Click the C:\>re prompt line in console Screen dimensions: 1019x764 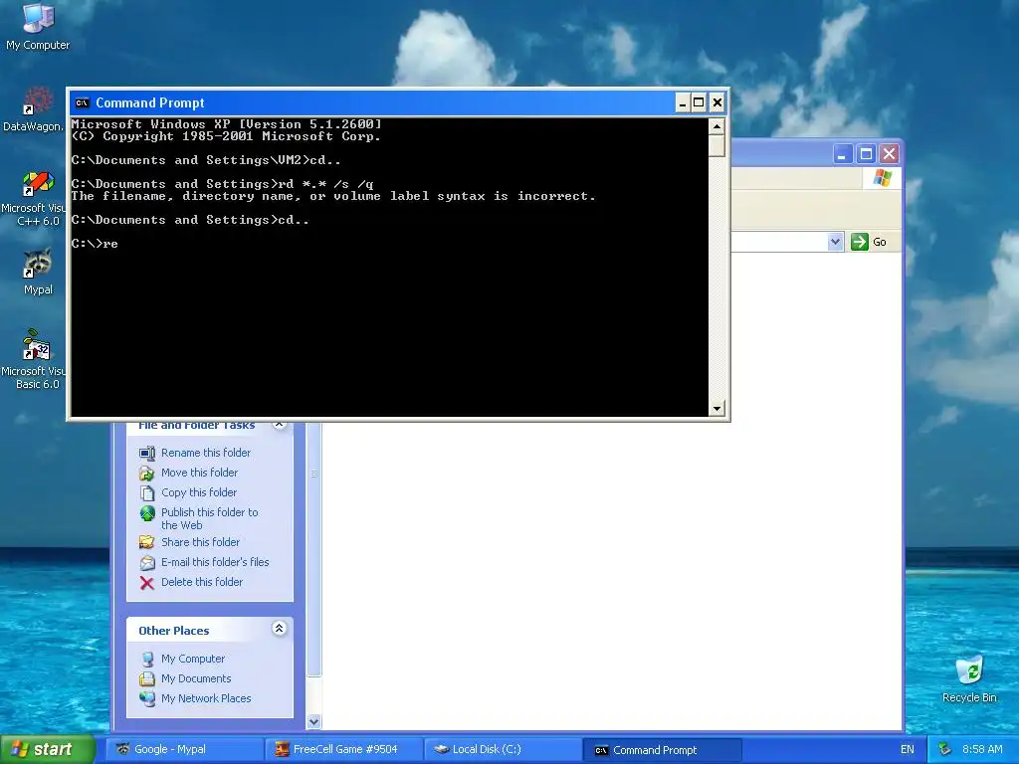coord(95,244)
